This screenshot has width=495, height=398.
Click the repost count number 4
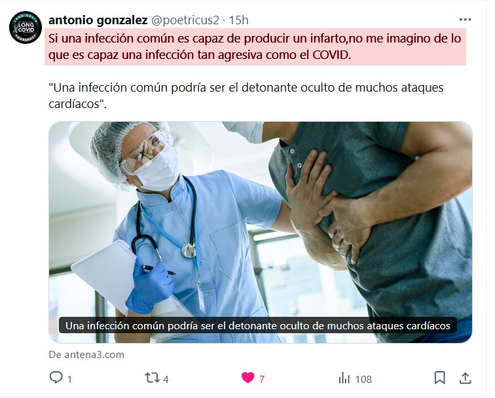(x=166, y=379)
